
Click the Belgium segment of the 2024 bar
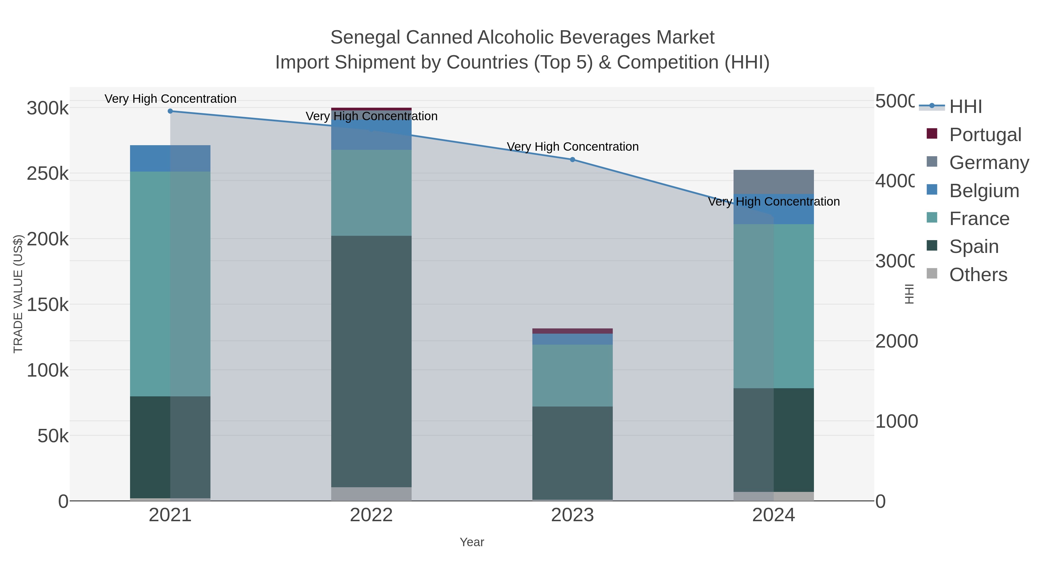[x=774, y=209]
